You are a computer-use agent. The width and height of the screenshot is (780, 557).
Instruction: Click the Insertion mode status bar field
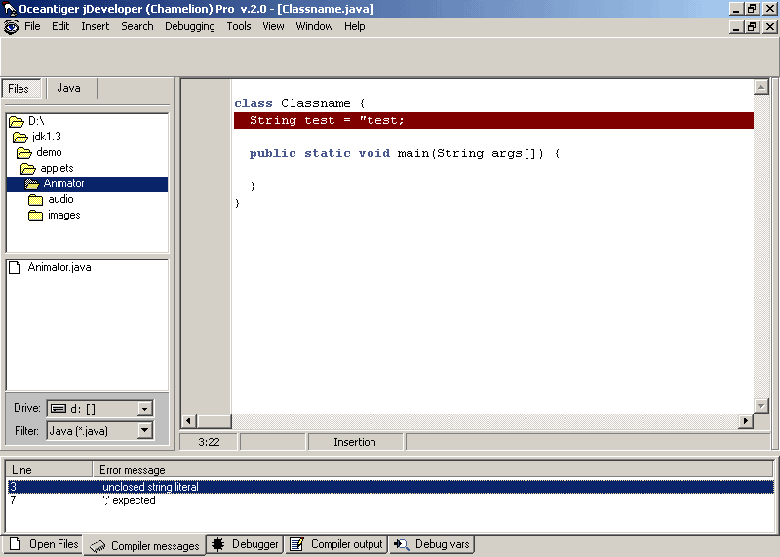355,442
